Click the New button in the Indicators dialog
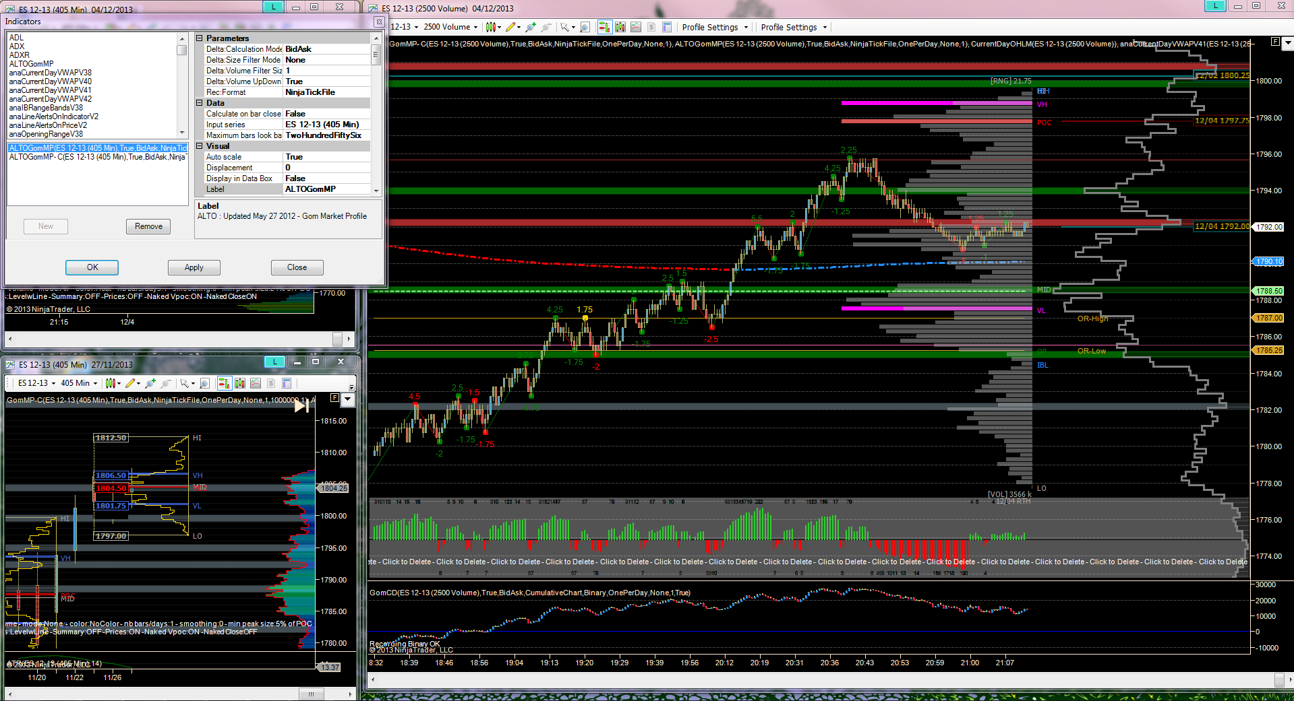The image size is (1294, 701). click(46, 226)
